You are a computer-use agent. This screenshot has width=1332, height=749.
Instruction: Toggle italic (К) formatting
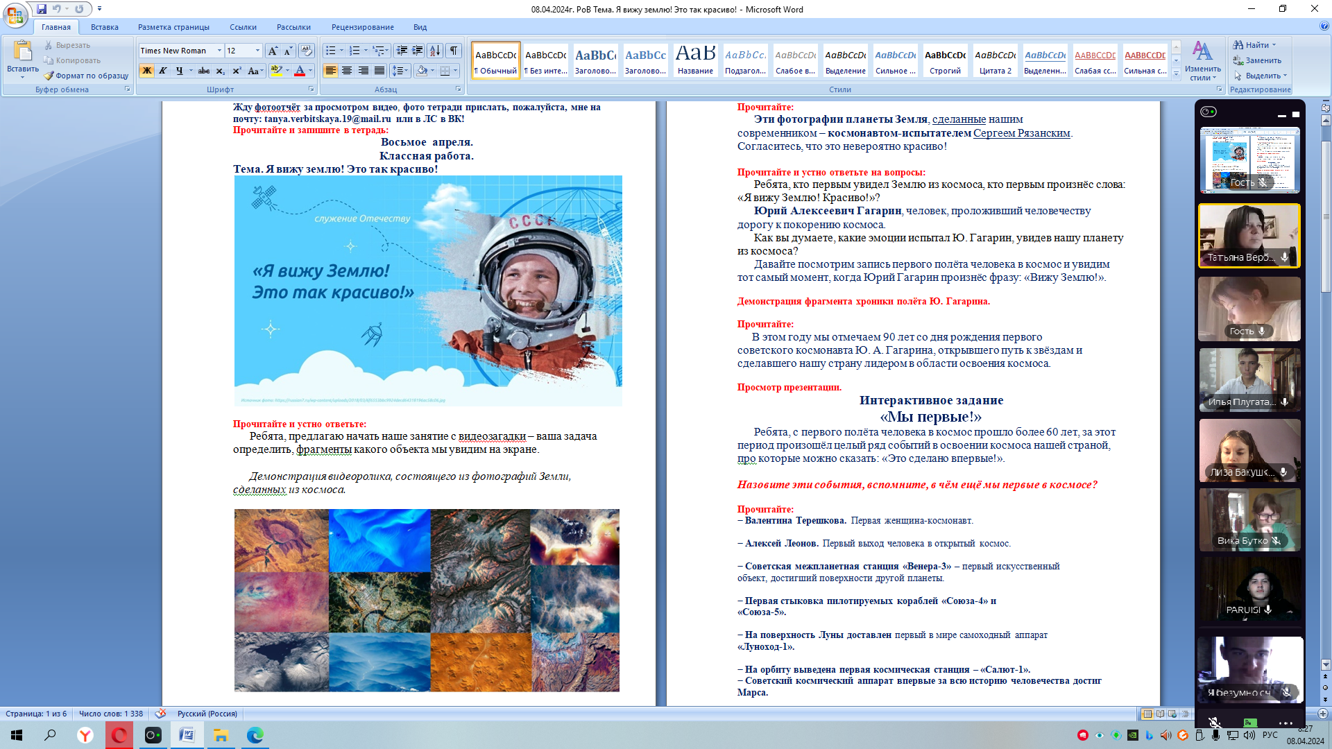(x=163, y=71)
